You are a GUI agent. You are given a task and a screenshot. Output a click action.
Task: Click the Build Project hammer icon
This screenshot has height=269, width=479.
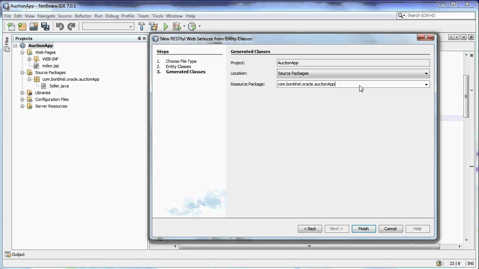[x=141, y=26]
